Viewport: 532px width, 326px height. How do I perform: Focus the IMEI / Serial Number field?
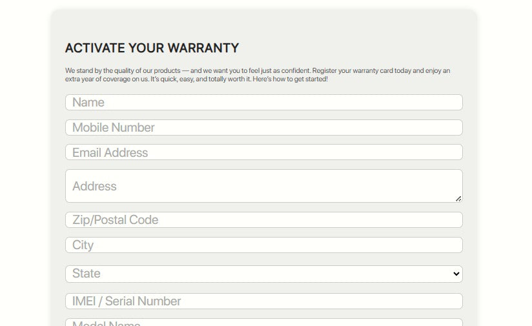coord(264,301)
